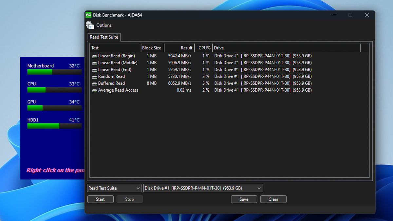Sort by the Result column header
The width and height of the screenshot is (393, 221).
[x=179, y=48]
